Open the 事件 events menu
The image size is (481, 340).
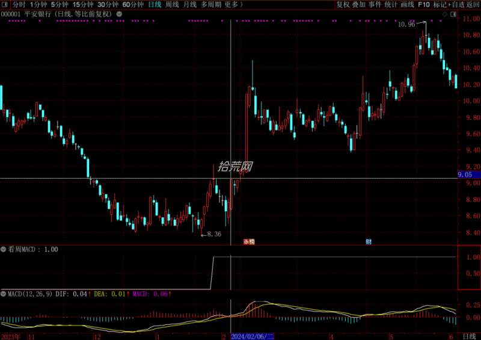coord(375,5)
